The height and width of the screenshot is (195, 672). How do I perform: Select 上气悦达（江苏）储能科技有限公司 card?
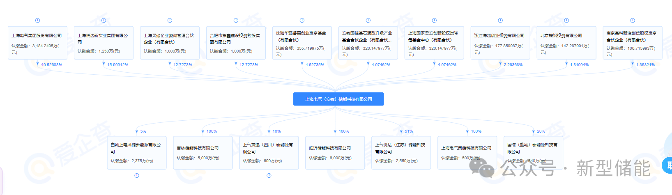[x=401, y=153]
